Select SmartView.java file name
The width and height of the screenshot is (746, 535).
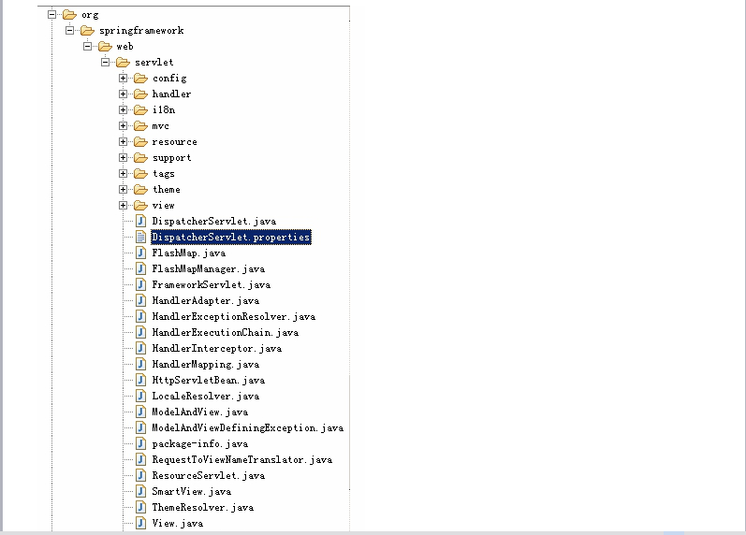point(192,492)
